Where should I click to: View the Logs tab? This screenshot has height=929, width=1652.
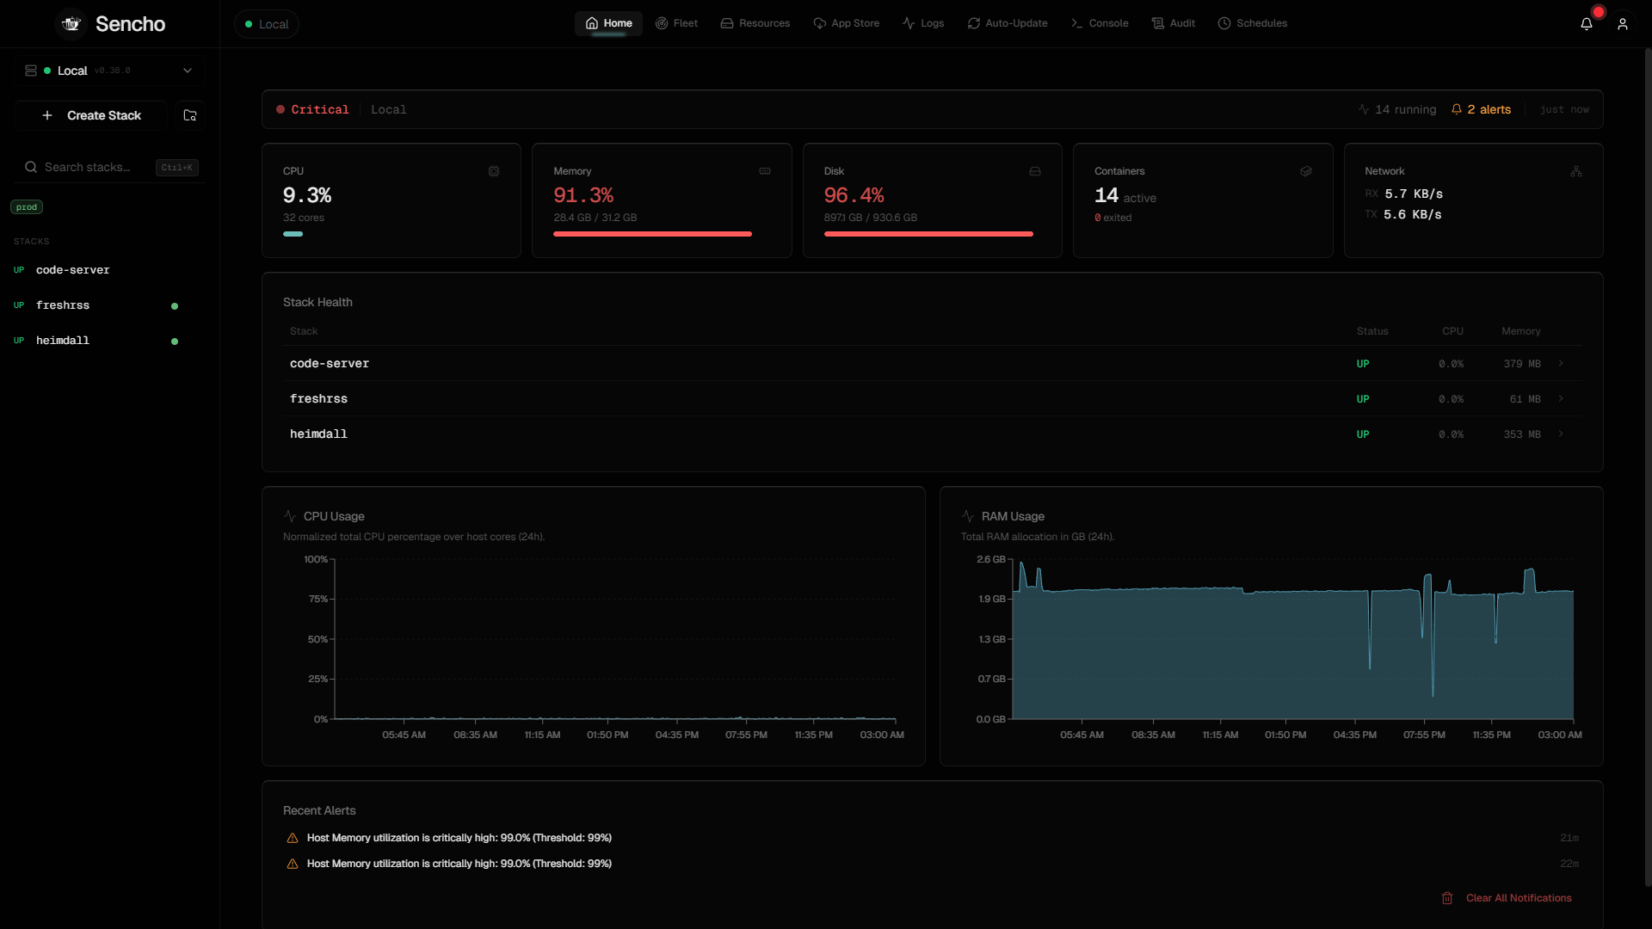[923, 23]
